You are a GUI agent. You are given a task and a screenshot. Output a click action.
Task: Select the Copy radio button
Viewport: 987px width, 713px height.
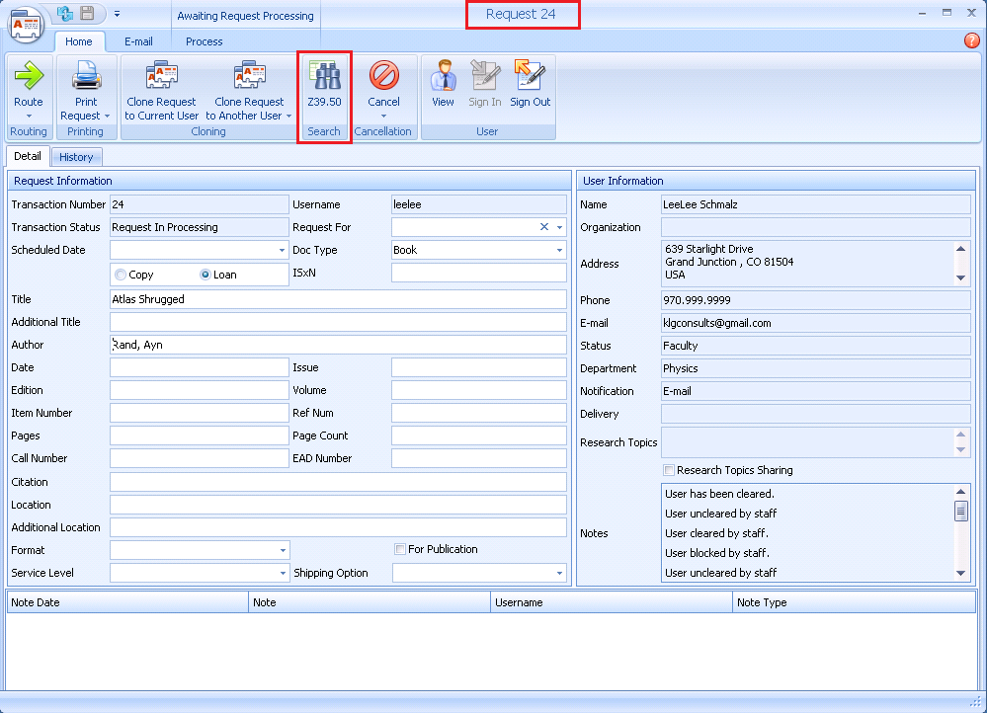[x=122, y=275]
